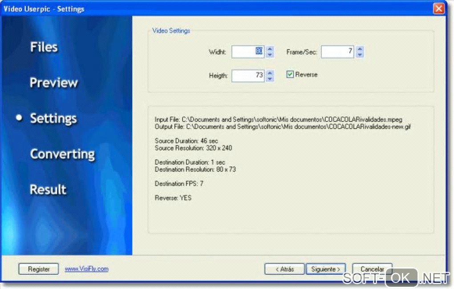Image resolution: width=454 pixels, height=289 pixels.
Task: Increase the Widht value with up arrow
Action: point(270,49)
